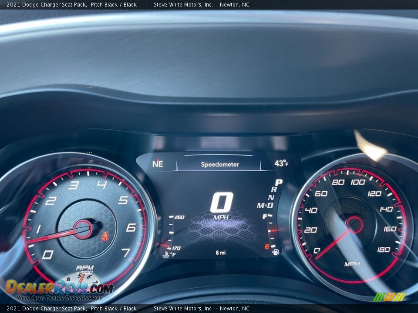Screen dimensions: 418x313
Task: Click the 180 mark on analog speedometer
Action: [384, 250]
